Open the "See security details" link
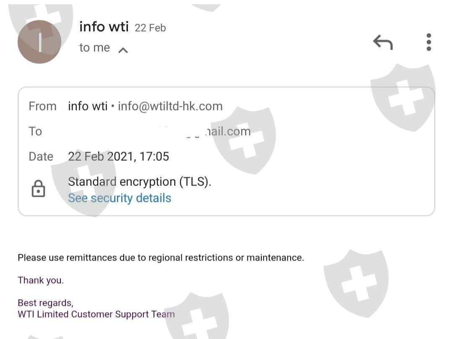 click(x=120, y=198)
